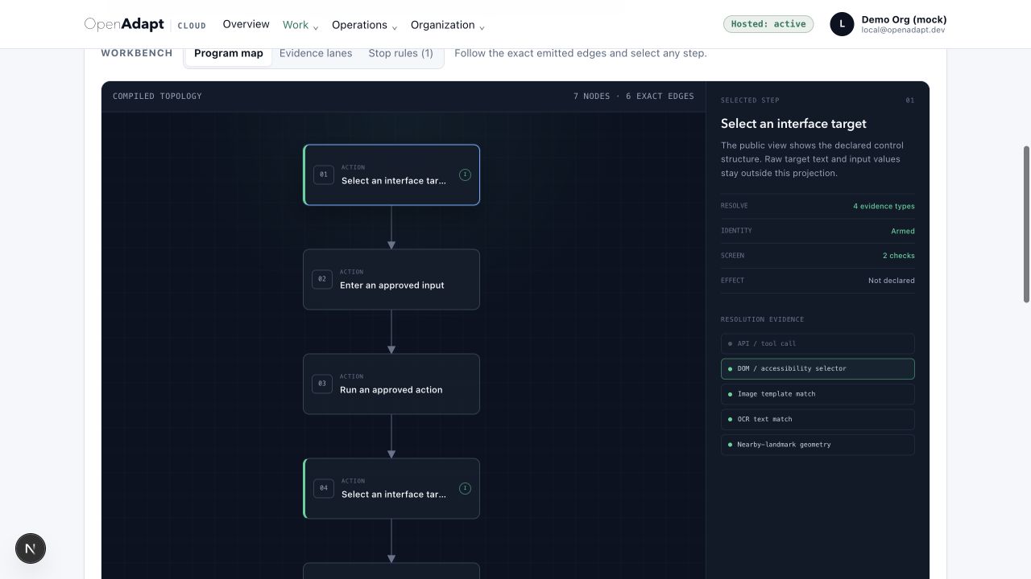Click the 01 number badge in first node
This screenshot has width=1031, height=579.
pyautogui.click(x=323, y=175)
